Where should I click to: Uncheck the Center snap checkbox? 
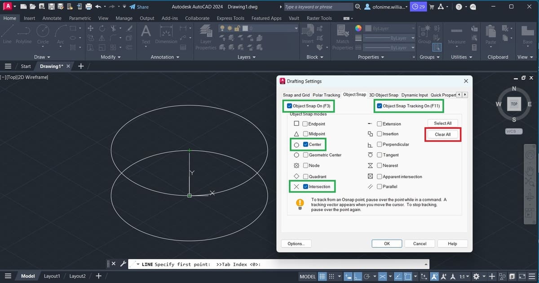305,145
